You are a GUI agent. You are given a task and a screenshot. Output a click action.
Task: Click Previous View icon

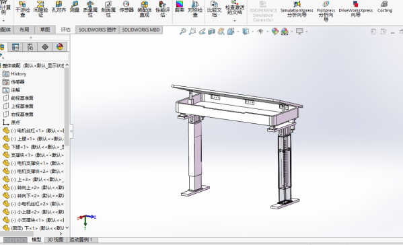click(202, 32)
